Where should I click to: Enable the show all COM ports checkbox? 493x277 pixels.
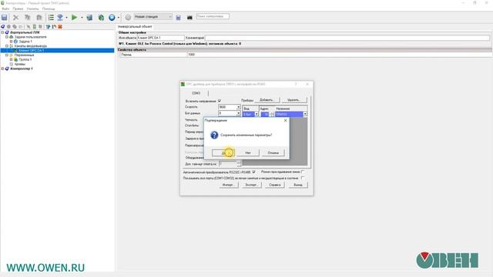tap(303, 178)
